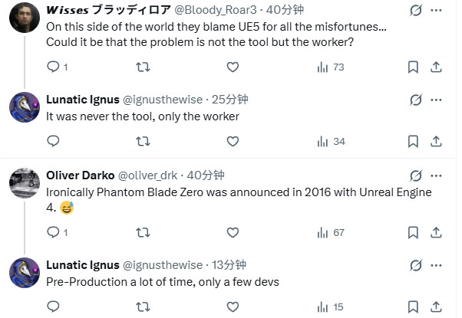Retweet Wisses' UE5 tweet
This screenshot has width=462, height=318.
(x=143, y=67)
